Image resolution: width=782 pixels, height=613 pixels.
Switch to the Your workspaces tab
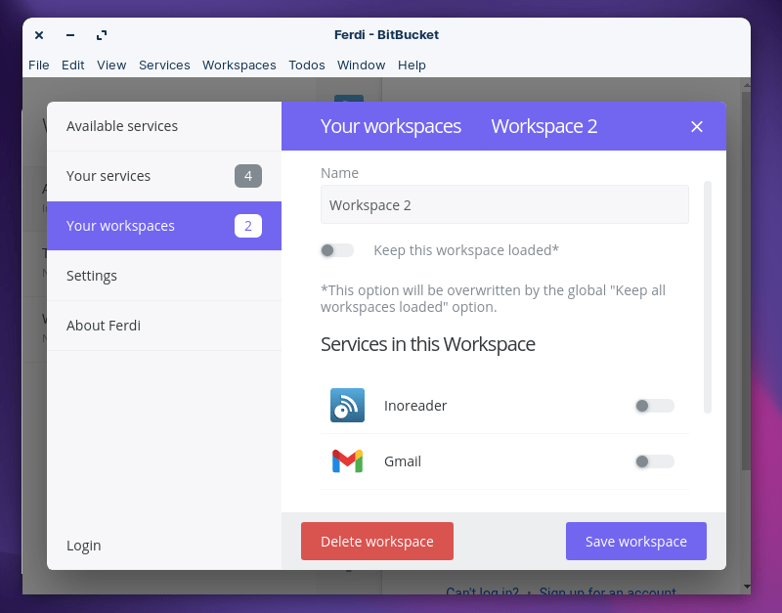(x=391, y=126)
